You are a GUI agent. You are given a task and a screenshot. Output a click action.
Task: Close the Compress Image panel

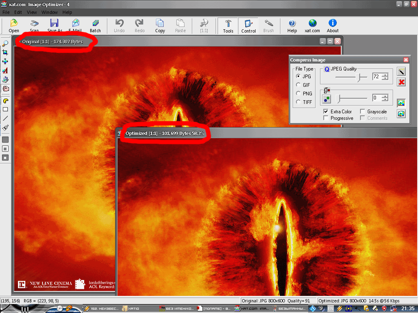(x=406, y=60)
